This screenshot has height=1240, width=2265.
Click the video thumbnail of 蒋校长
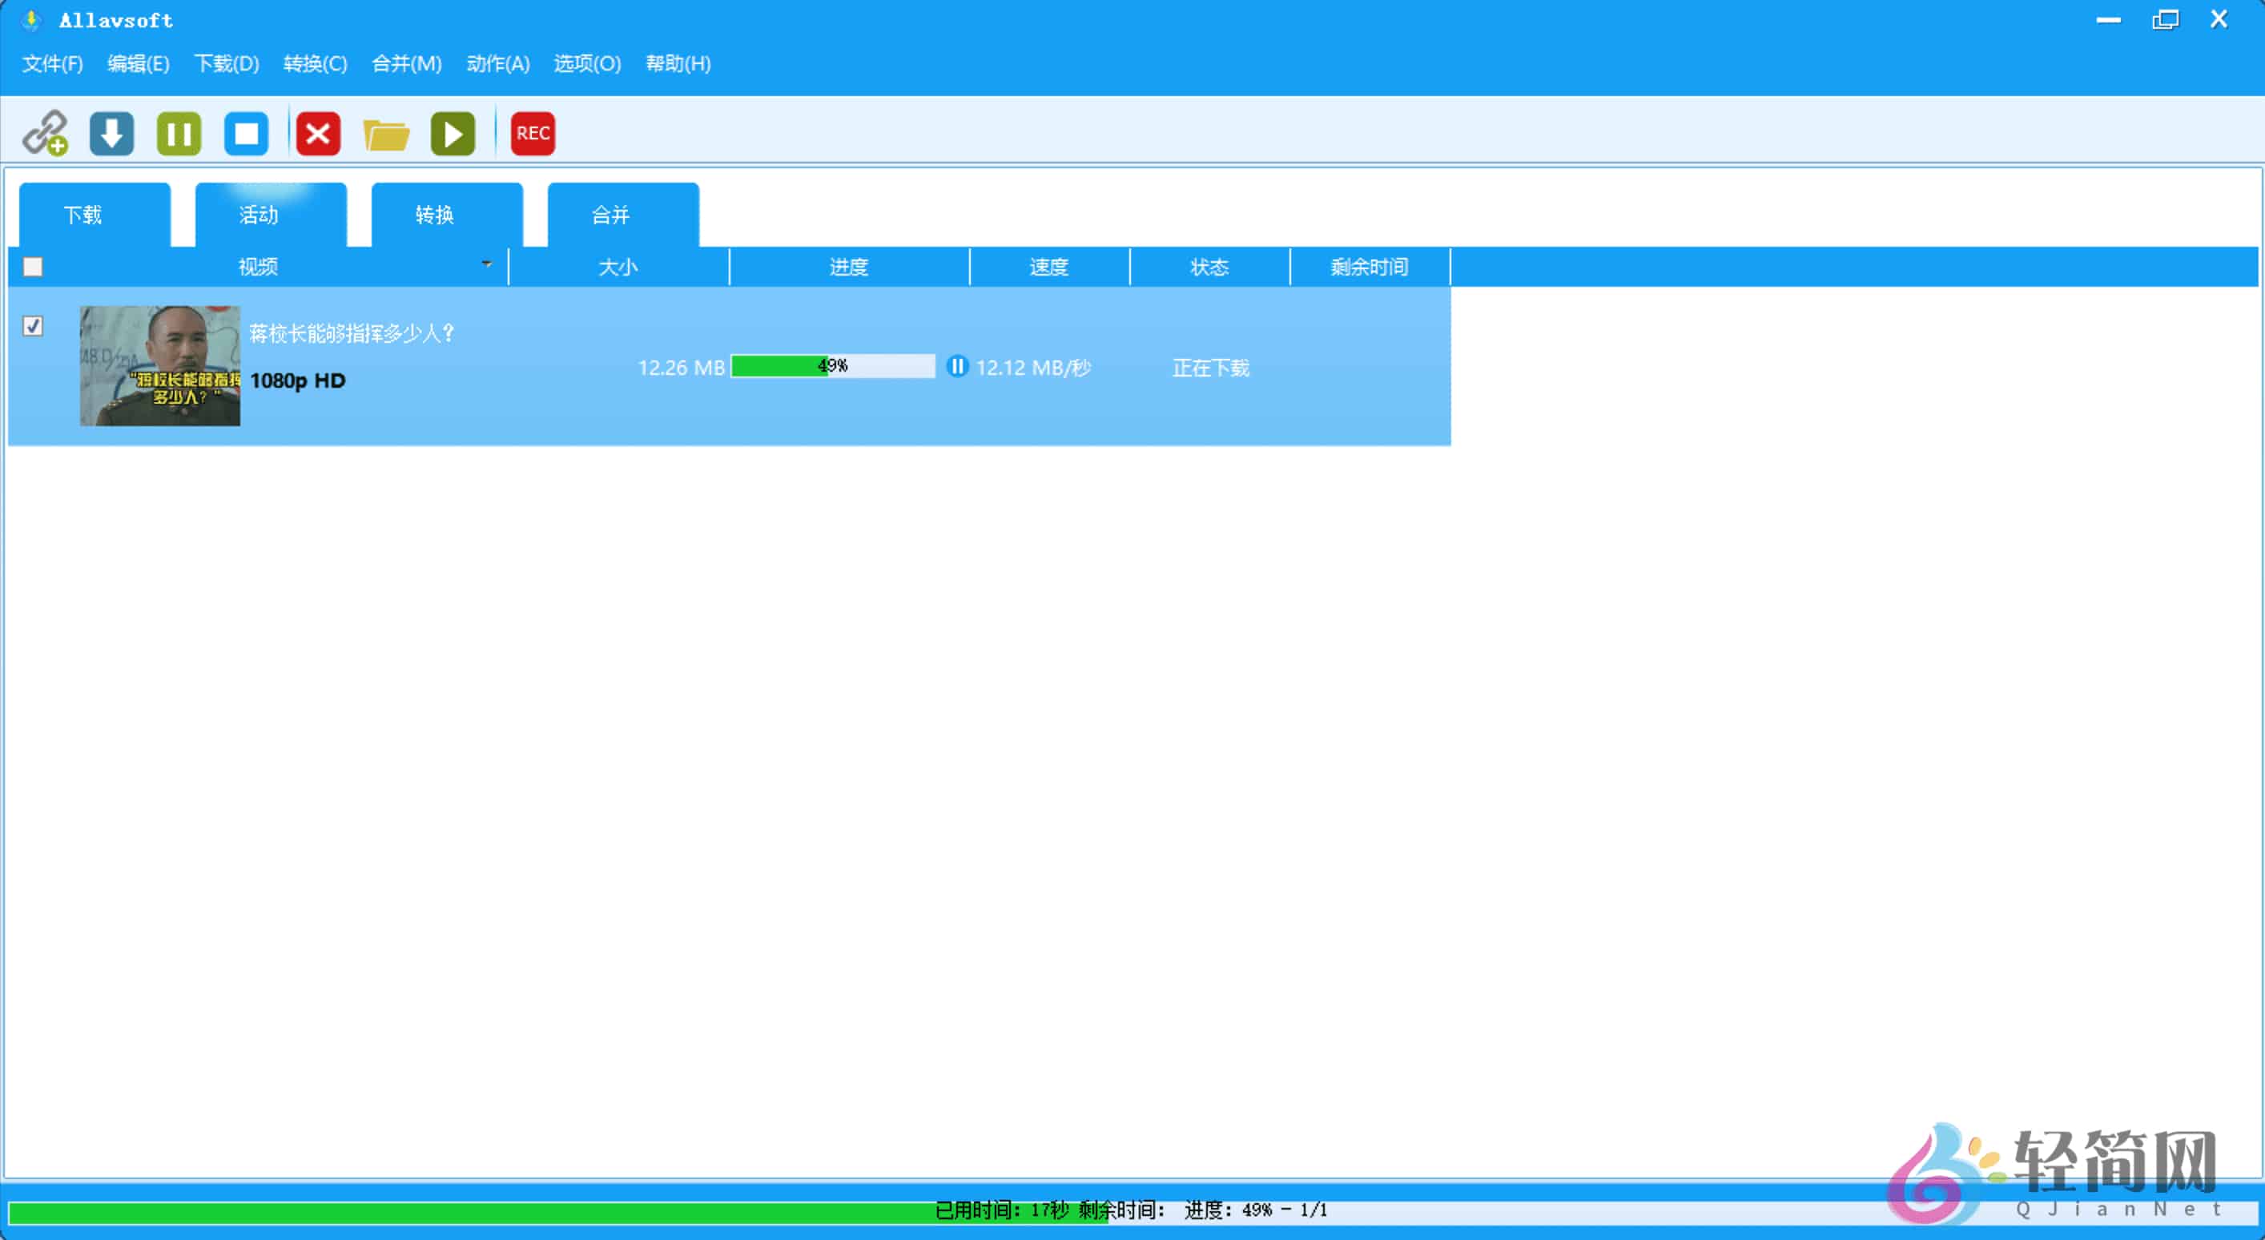[x=159, y=367]
